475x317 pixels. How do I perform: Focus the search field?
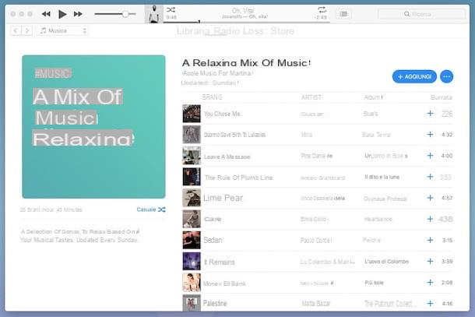coord(421,14)
